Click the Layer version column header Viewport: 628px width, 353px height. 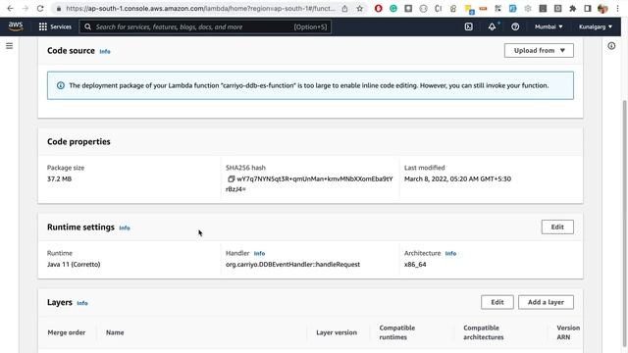coord(337,332)
